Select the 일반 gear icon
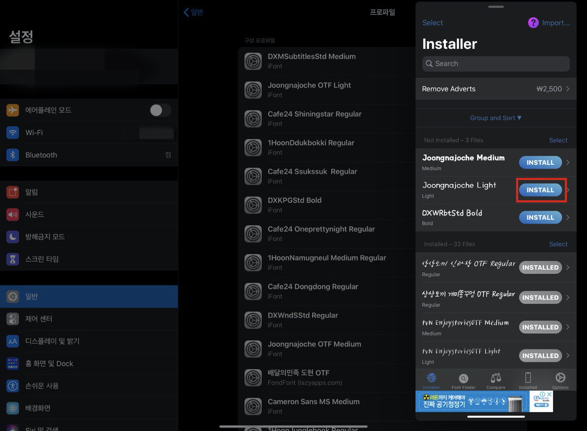This screenshot has height=431, width=587. click(13, 296)
